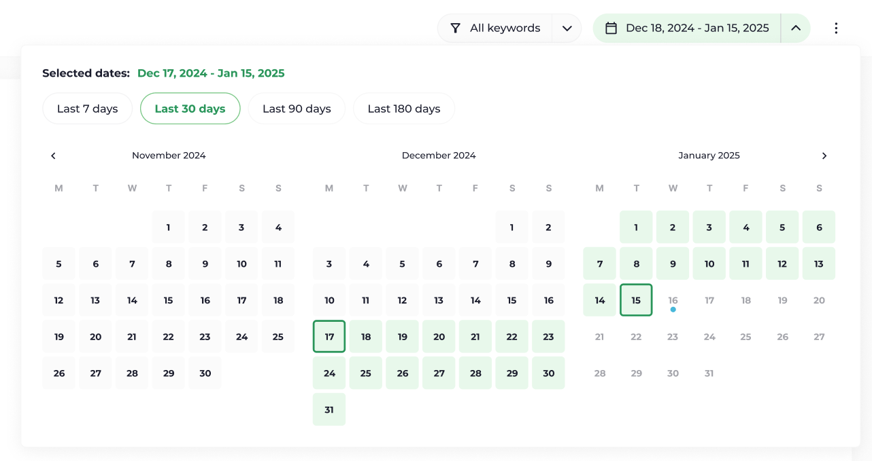Viewport: 872px width, 461px height.
Task: Choose January 7, 2025
Action: coord(600,264)
